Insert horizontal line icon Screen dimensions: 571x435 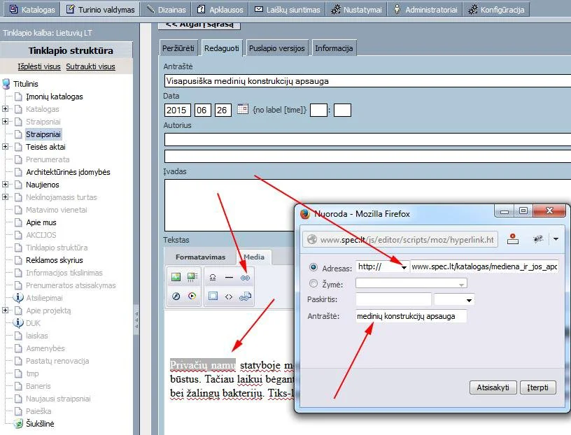point(229,278)
